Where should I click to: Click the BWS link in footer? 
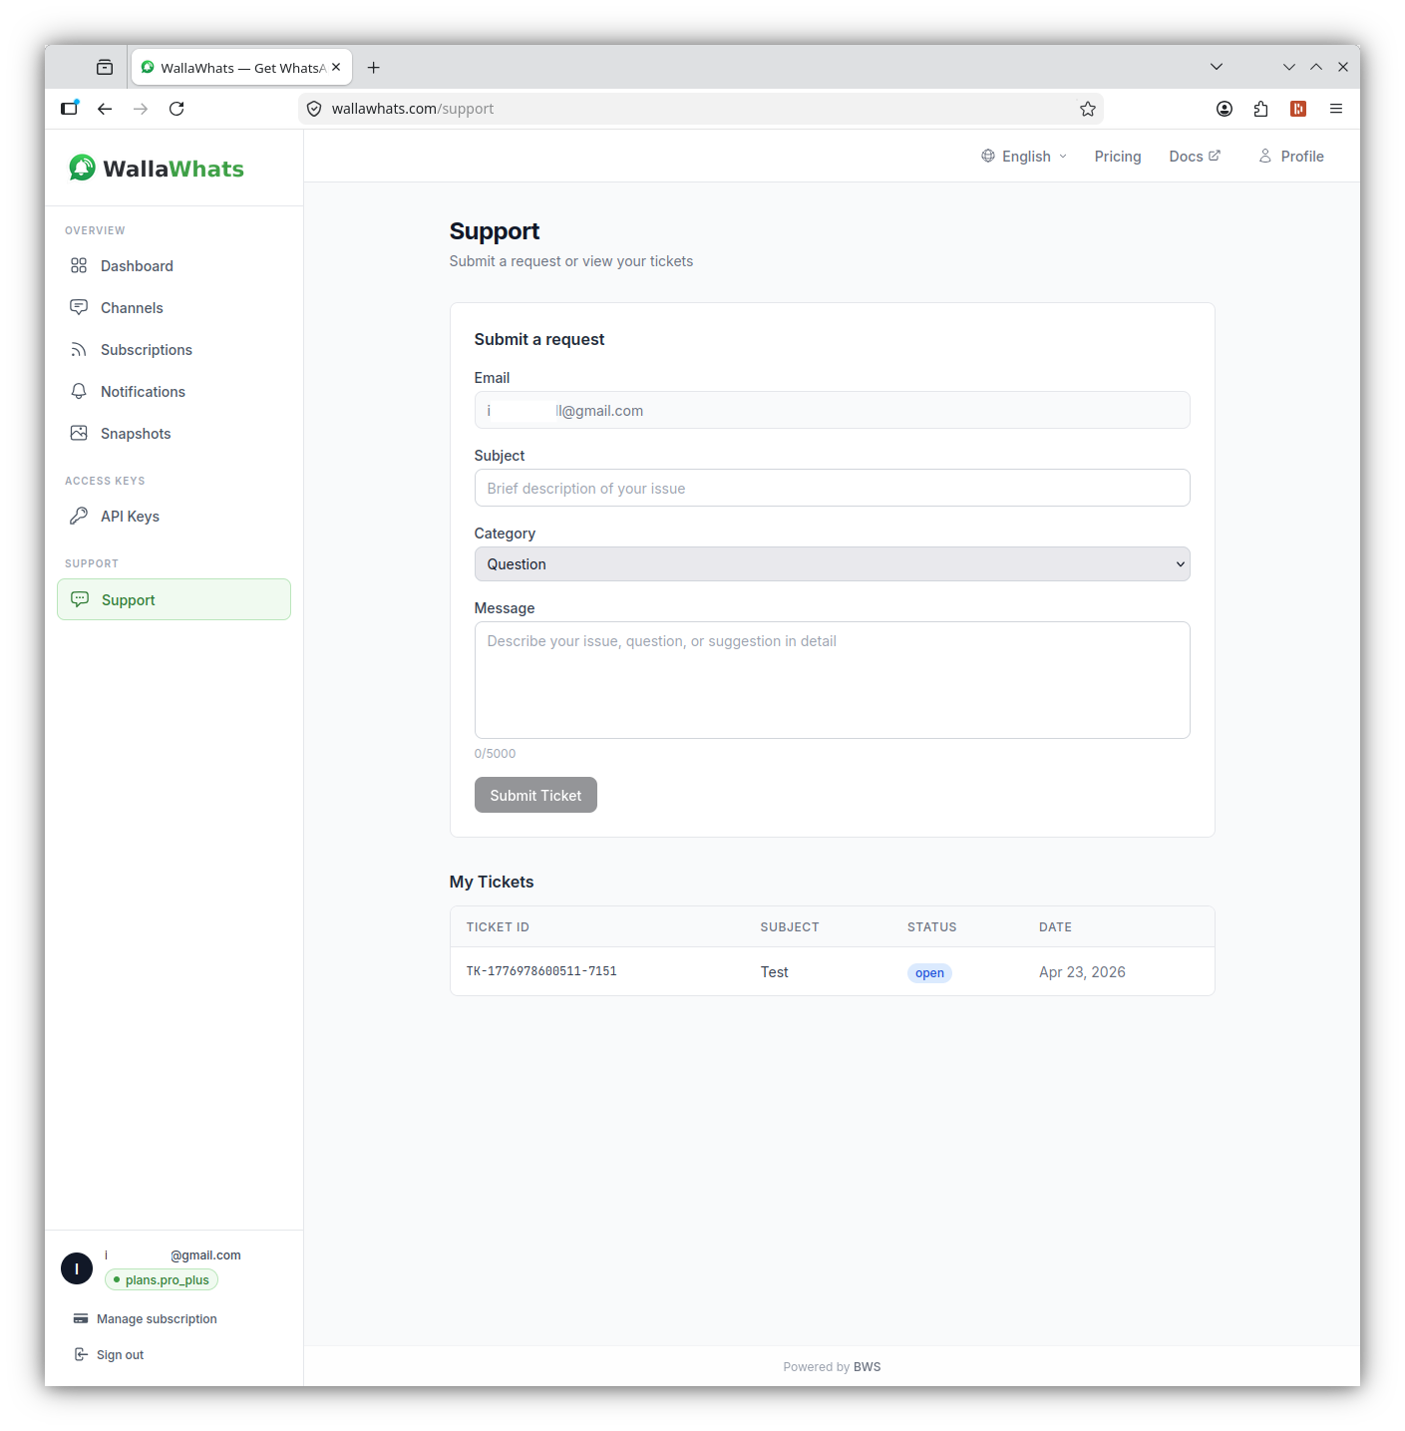pyautogui.click(x=867, y=1367)
